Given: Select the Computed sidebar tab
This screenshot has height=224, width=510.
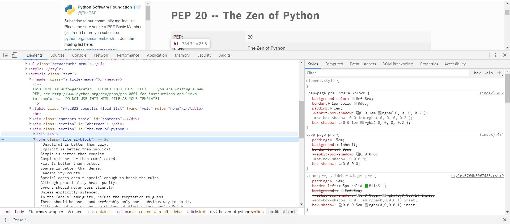Looking at the screenshot, I should click(334, 64).
